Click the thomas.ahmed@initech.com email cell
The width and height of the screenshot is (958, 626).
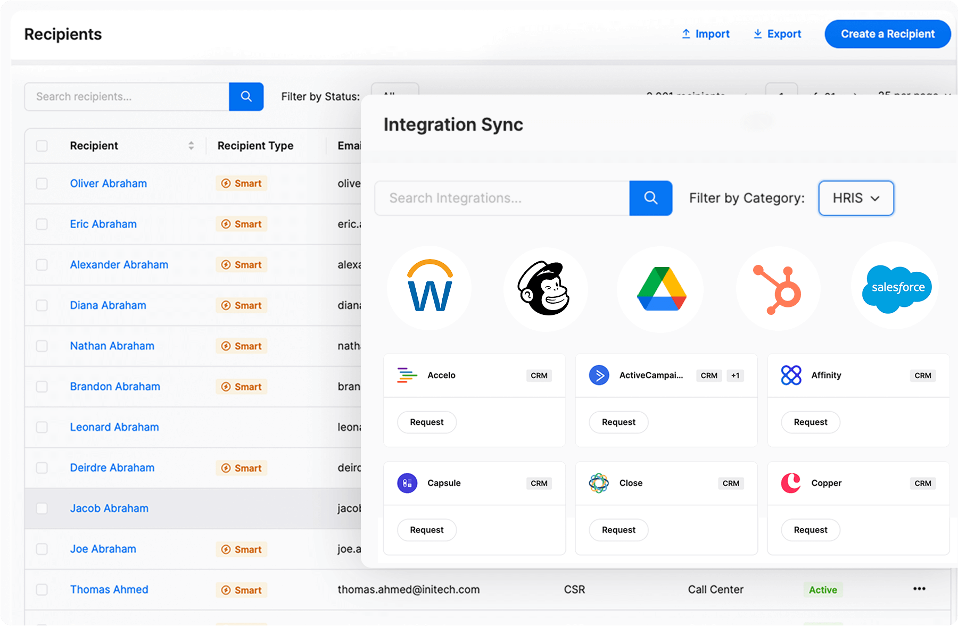(x=409, y=590)
